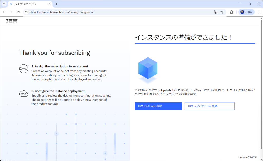This screenshot has height=161, width=263.
Task: Open the extensions puzzle icon
Action: [x=231, y=12]
